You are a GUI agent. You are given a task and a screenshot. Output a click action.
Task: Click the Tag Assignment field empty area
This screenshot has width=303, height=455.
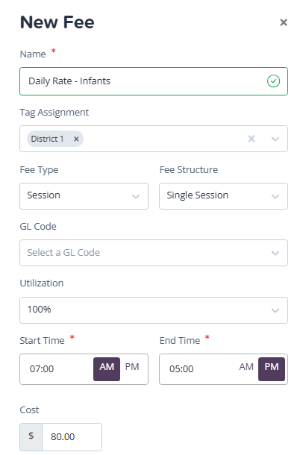coord(164,139)
